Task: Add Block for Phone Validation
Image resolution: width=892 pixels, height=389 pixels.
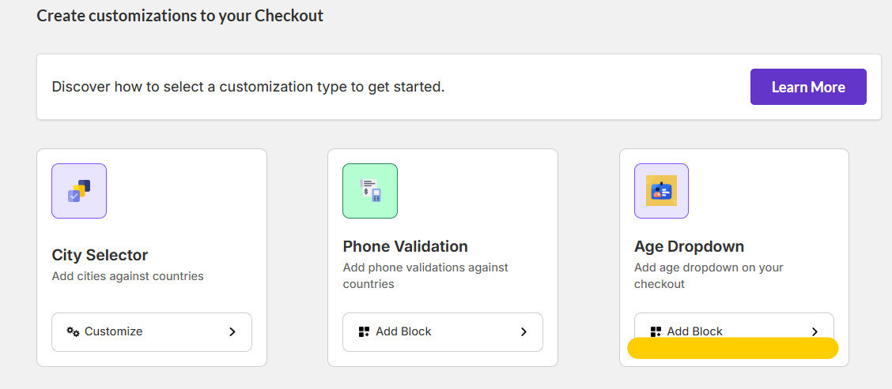Action: point(442,331)
